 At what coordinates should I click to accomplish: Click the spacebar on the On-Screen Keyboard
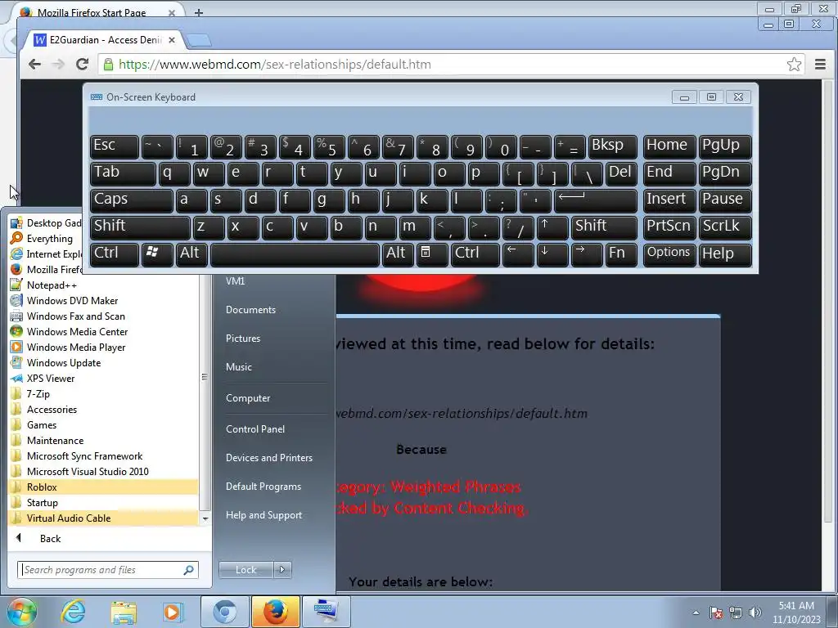(x=295, y=254)
